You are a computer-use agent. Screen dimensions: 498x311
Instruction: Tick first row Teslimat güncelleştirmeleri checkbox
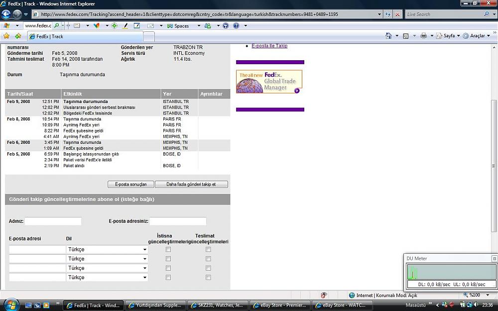coord(208,249)
